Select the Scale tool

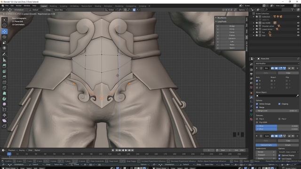[4, 42]
